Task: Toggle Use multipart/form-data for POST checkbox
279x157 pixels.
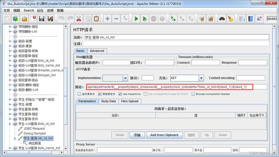Action: point(146,94)
